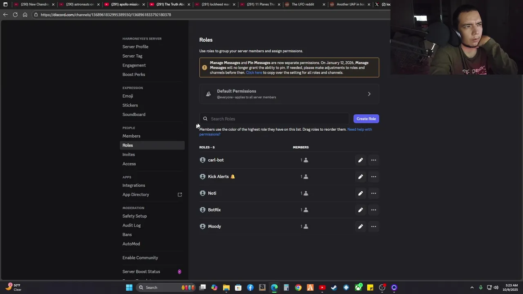The image size is (523, 294).
Task: Open Emoji settings
Action: coord(127,96)
